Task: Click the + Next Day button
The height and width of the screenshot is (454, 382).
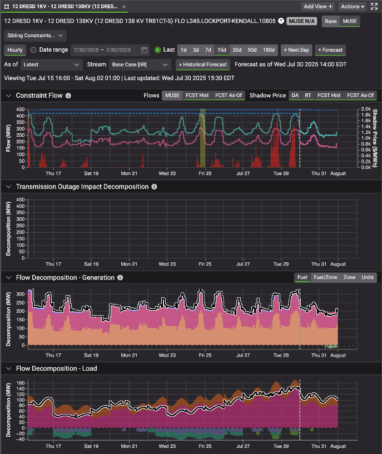Action: 296,50
